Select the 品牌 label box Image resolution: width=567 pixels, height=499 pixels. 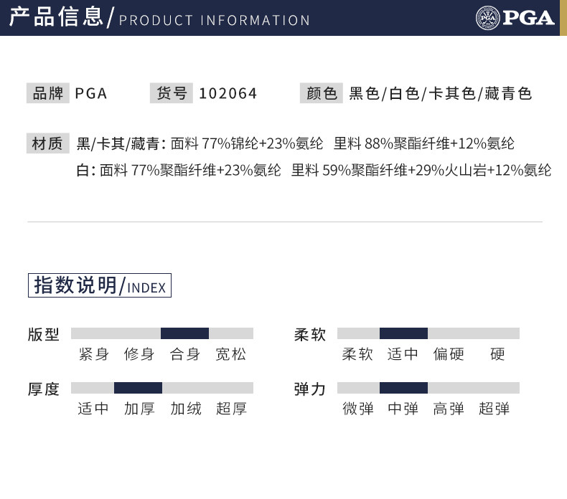[48, 93]
